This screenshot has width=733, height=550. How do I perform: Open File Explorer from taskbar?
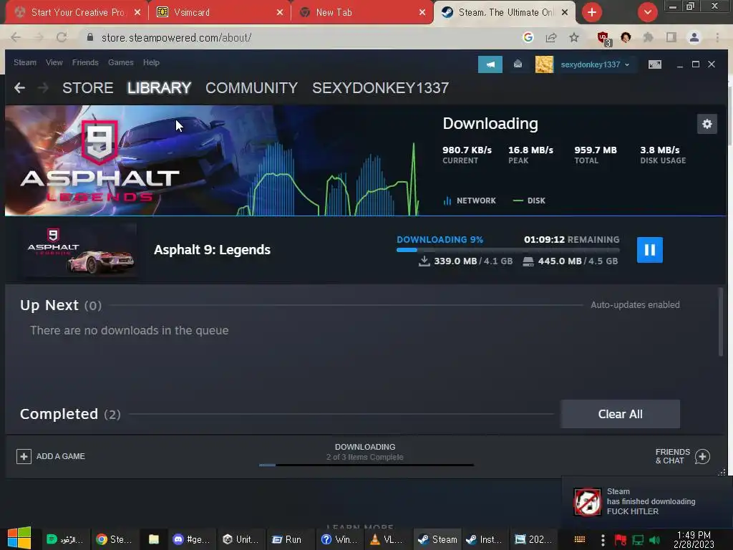click(153, 539)
